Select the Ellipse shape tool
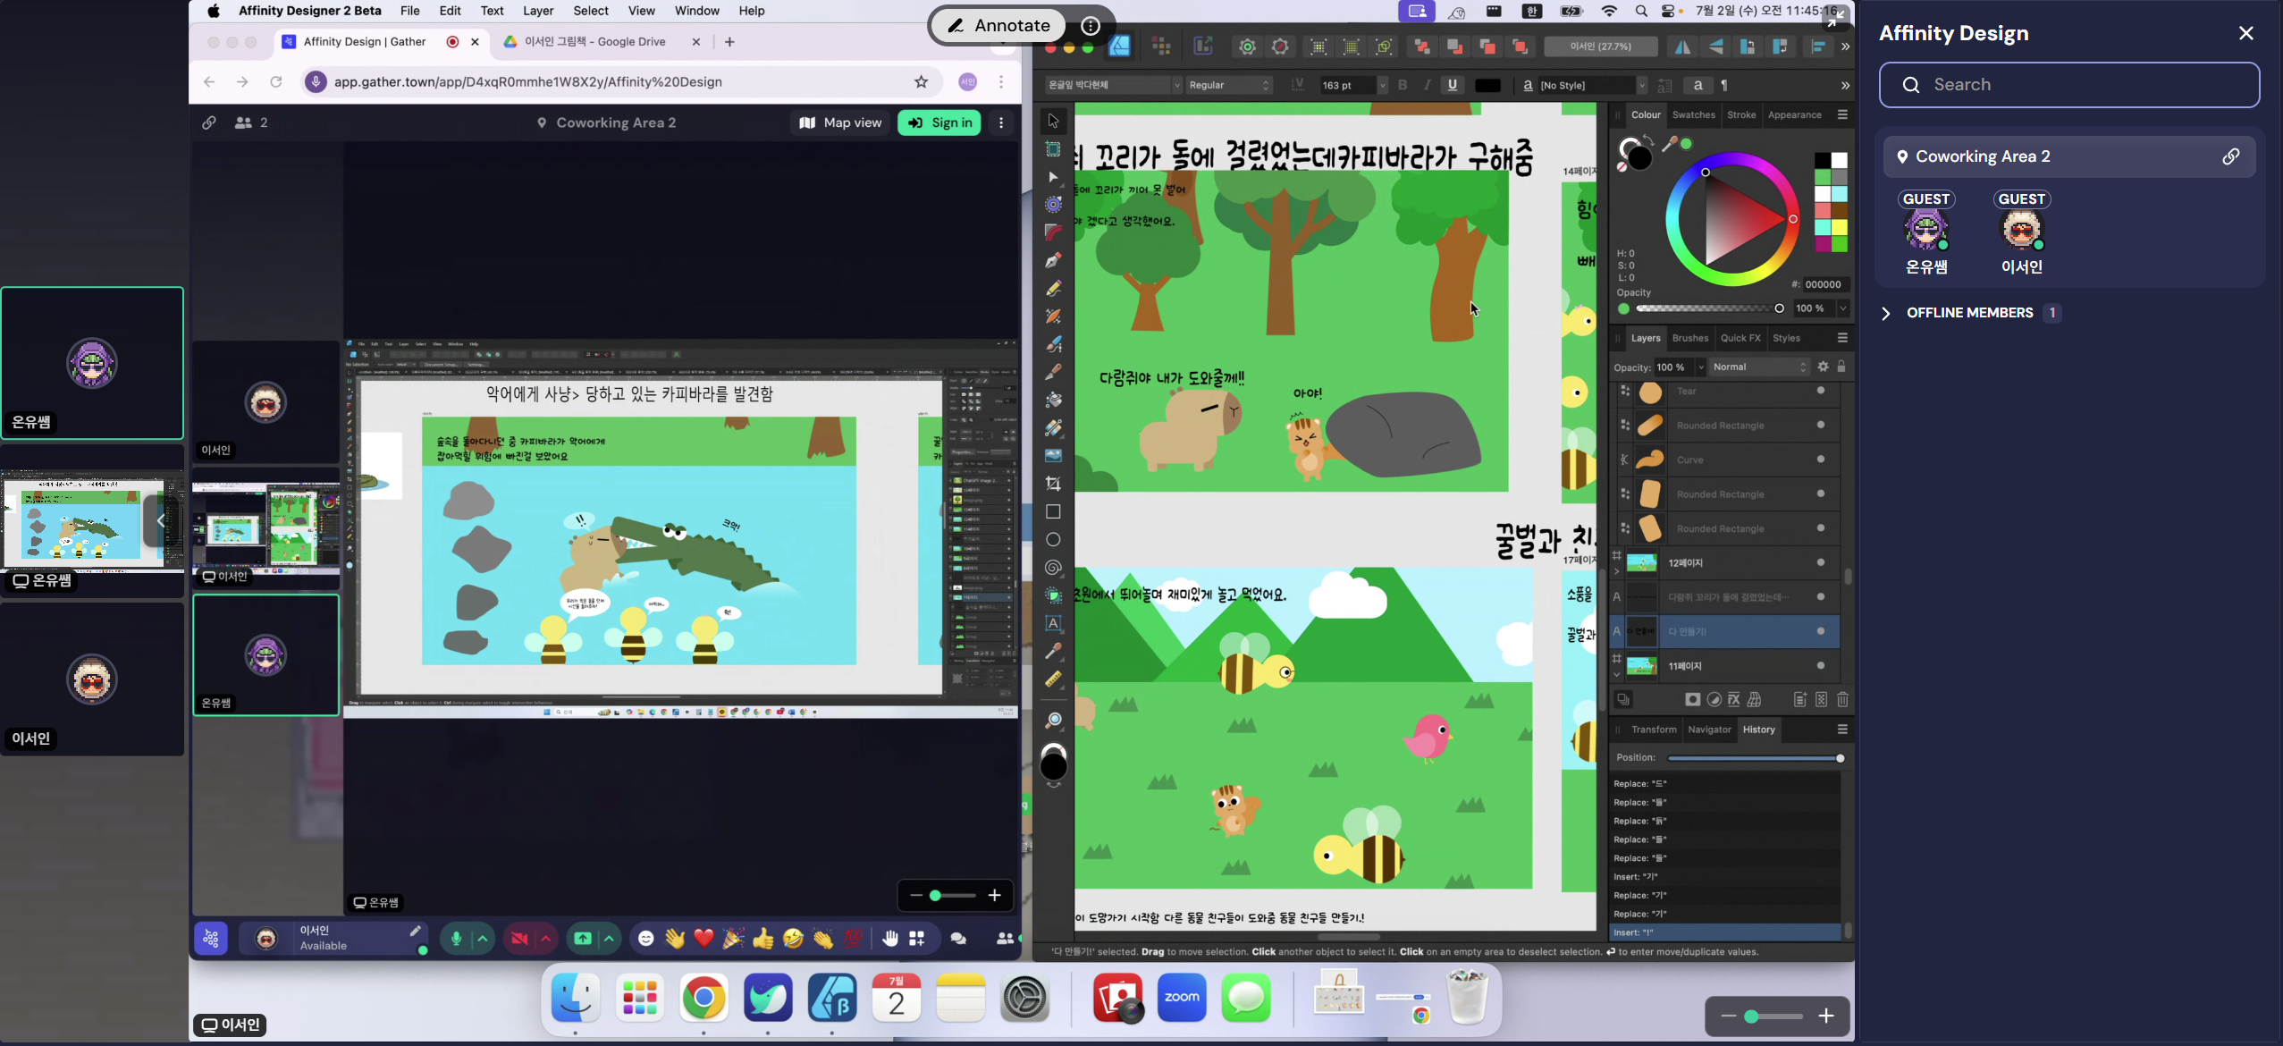 click(x=1053, y=539)
